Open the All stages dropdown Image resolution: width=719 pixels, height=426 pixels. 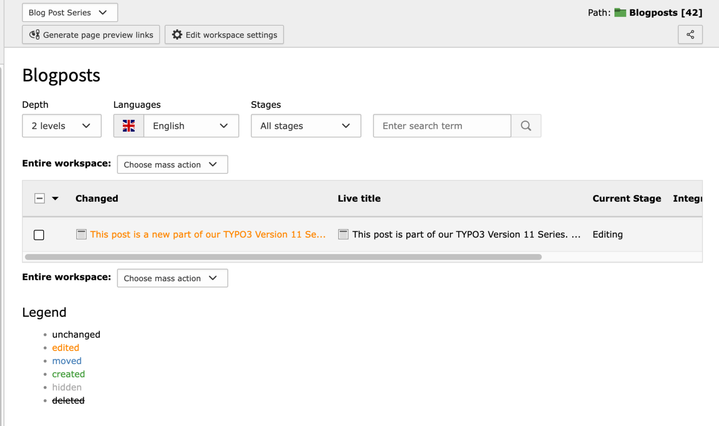305,126
